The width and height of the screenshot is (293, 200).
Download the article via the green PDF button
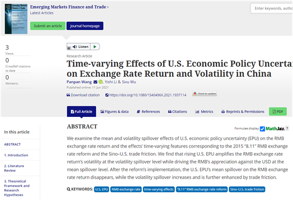(x=278, y=112)
